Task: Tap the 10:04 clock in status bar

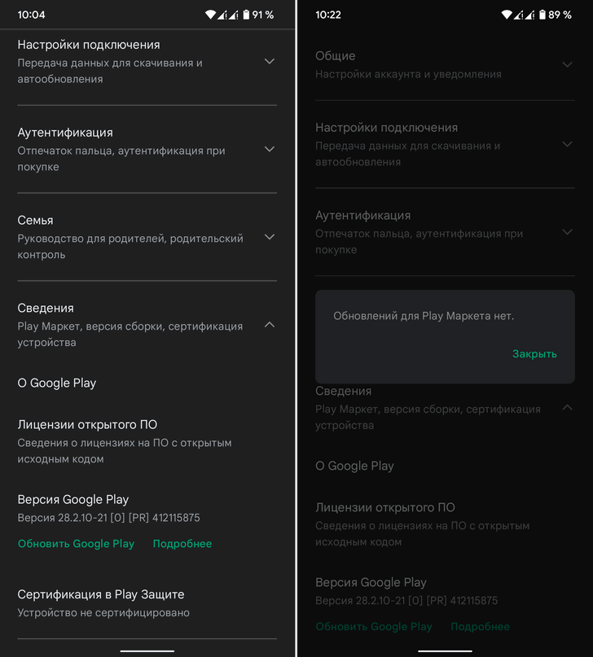Action: click(32, 15)
